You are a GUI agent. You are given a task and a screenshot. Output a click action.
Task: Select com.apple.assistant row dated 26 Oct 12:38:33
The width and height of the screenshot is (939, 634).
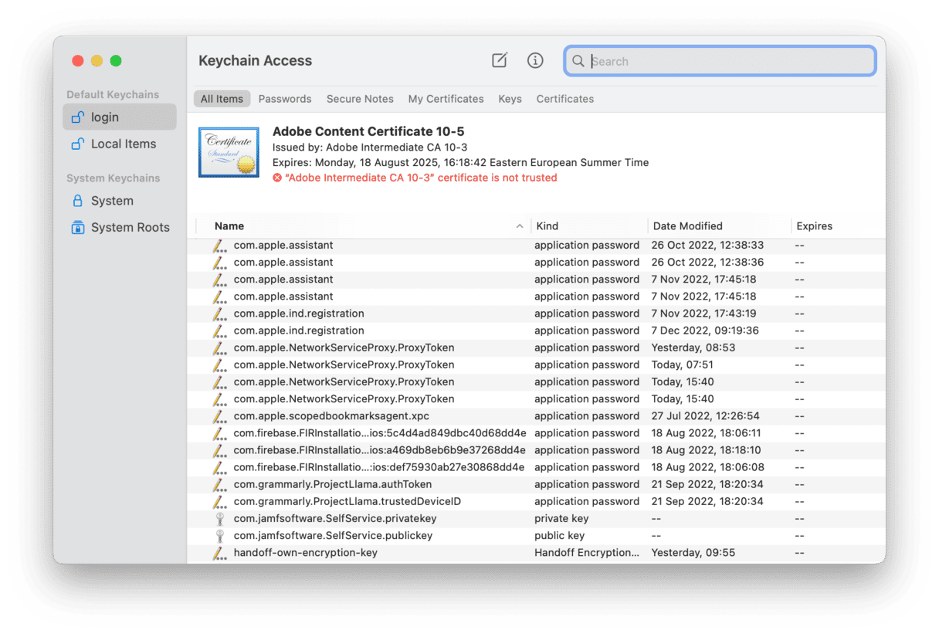click(536, 246)
